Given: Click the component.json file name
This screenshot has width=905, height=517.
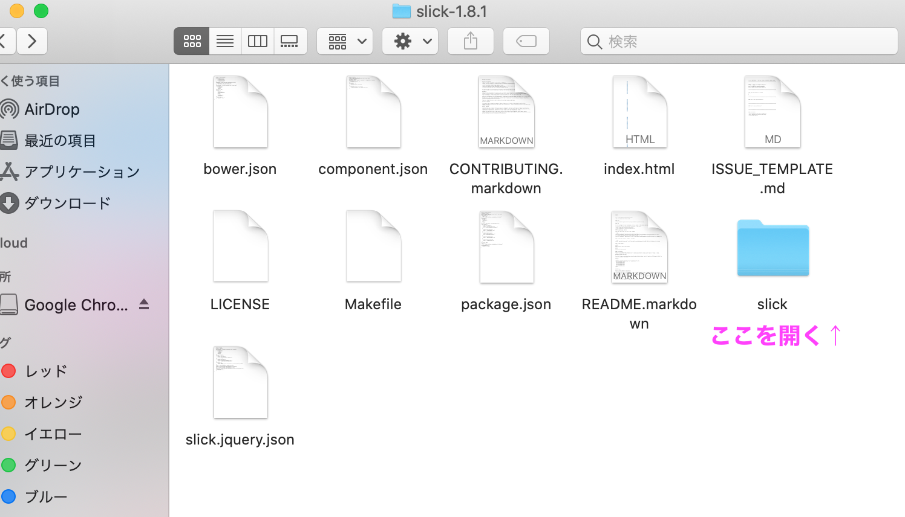Looking at the screenshot, I should (x=373, y=169).
